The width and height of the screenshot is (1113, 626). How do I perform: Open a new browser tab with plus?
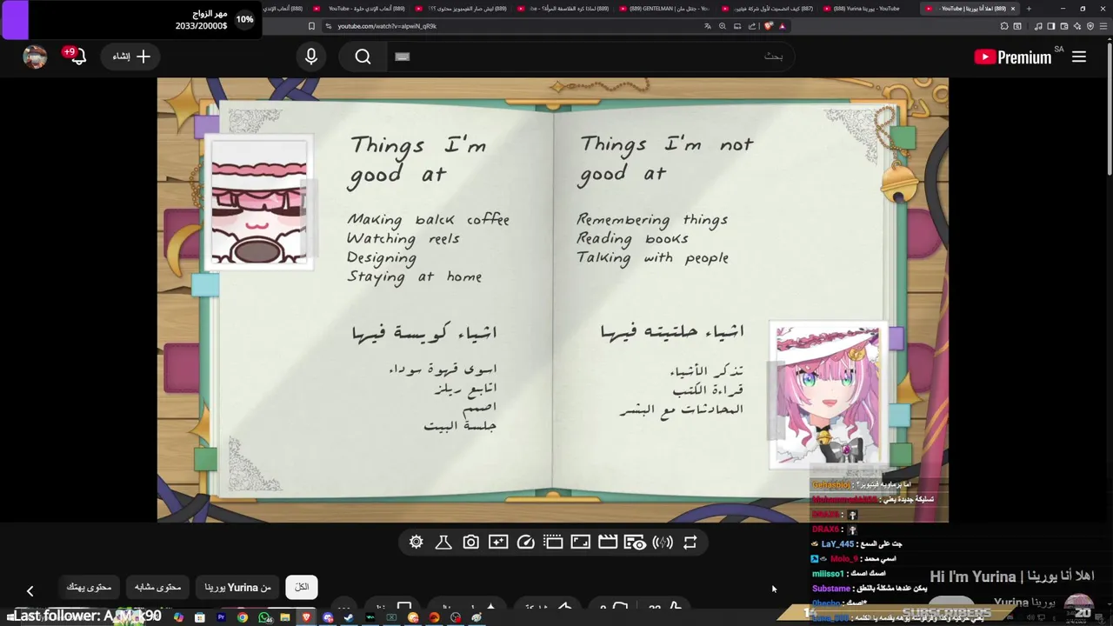(1029, 9)
